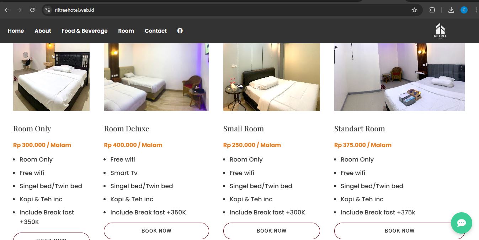The width and height of the screenshot is (479, 240).
Task: Open the browser downloads icon
Action: tap(451, 10)
